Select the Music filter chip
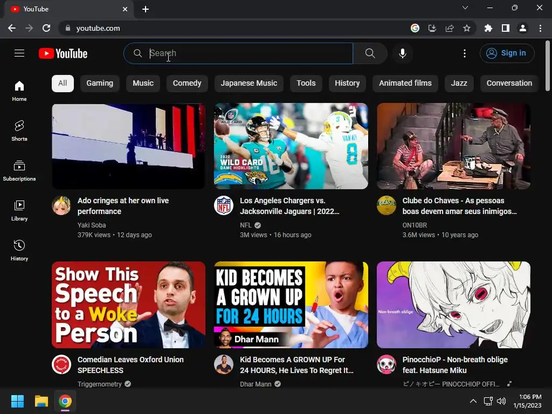The height and width of the screenshot is (414, 552). [143, 84]
